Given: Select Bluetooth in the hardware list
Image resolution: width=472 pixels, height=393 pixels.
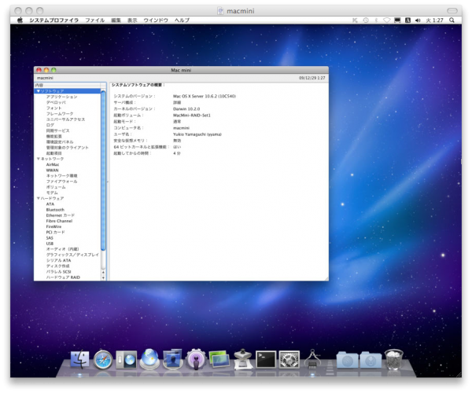Looking at the screenshot, I should coord(55,210).
